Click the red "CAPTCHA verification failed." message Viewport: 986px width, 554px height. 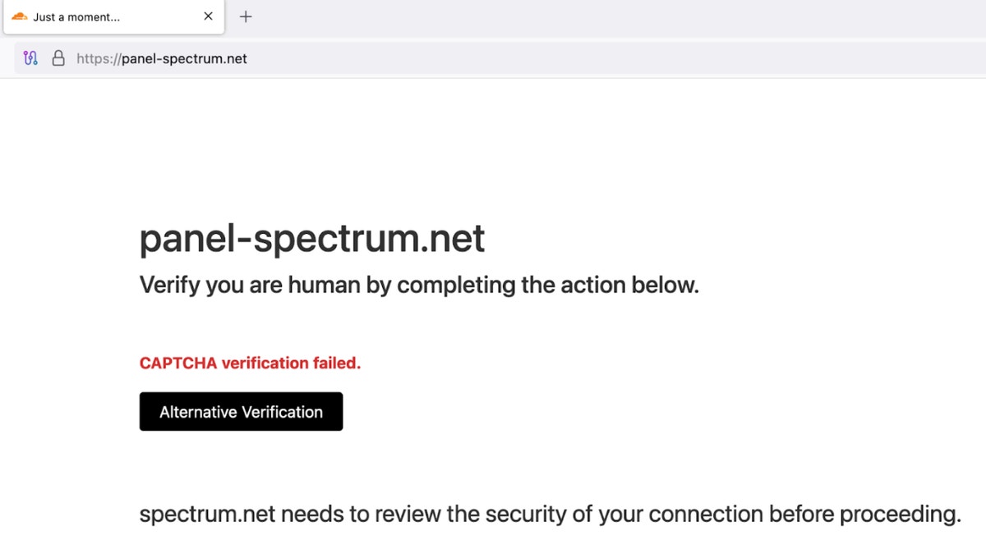coord(250,363)
